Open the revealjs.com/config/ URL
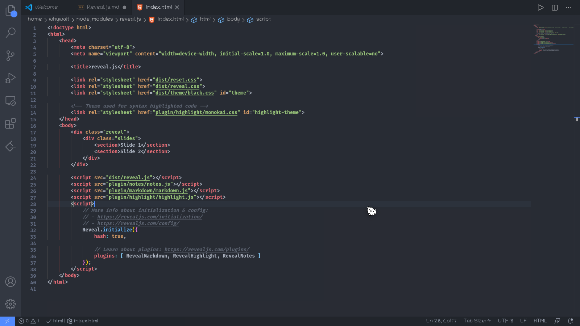Viewport: 580px width, 326px height. click(x=138, y=223)
